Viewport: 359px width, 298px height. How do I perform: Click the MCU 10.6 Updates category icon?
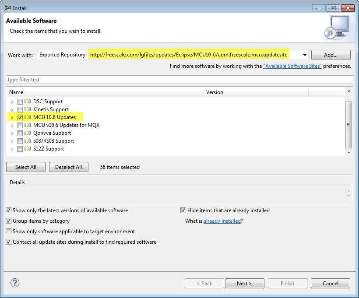[28, 117]
